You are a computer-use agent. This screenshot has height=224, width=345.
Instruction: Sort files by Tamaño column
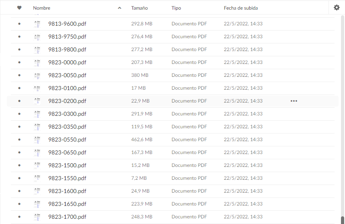[139, 8]
